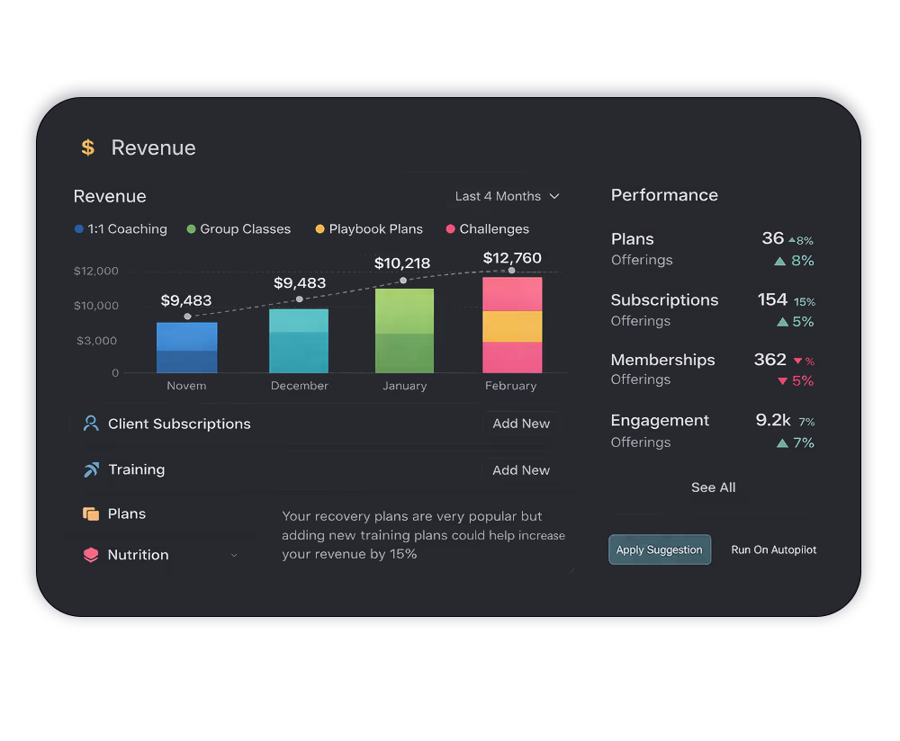The image size is (900, 741).
Task: Toggle the 1:1 Coaching legend series
Action: 121,229
